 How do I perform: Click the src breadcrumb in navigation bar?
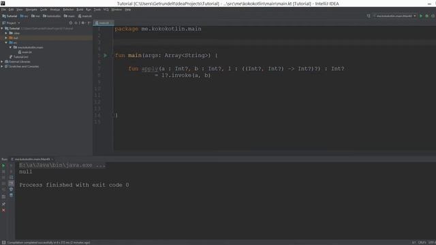25,16
